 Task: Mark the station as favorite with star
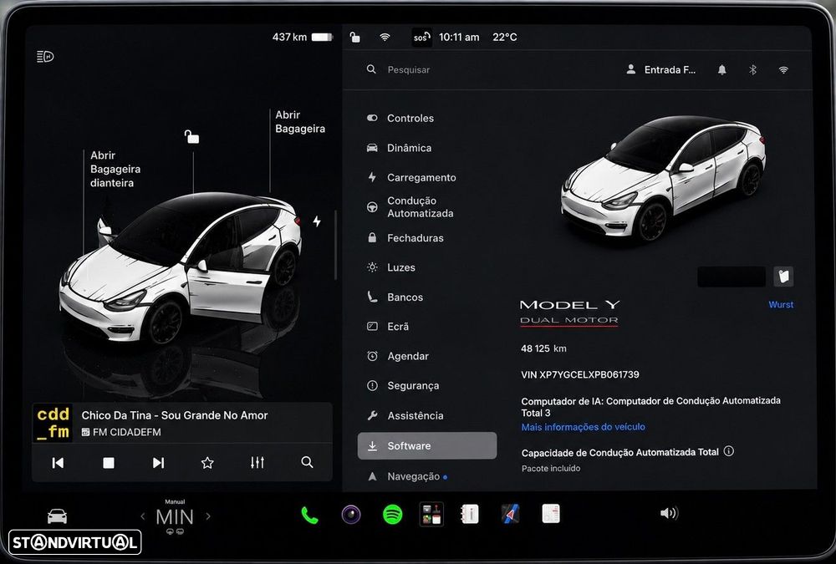207,463
